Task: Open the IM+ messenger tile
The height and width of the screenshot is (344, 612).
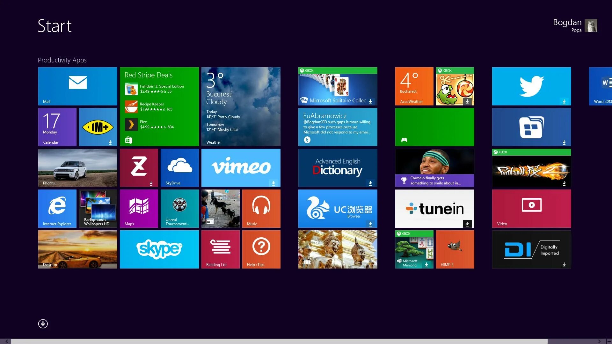Action: [98, 127]
